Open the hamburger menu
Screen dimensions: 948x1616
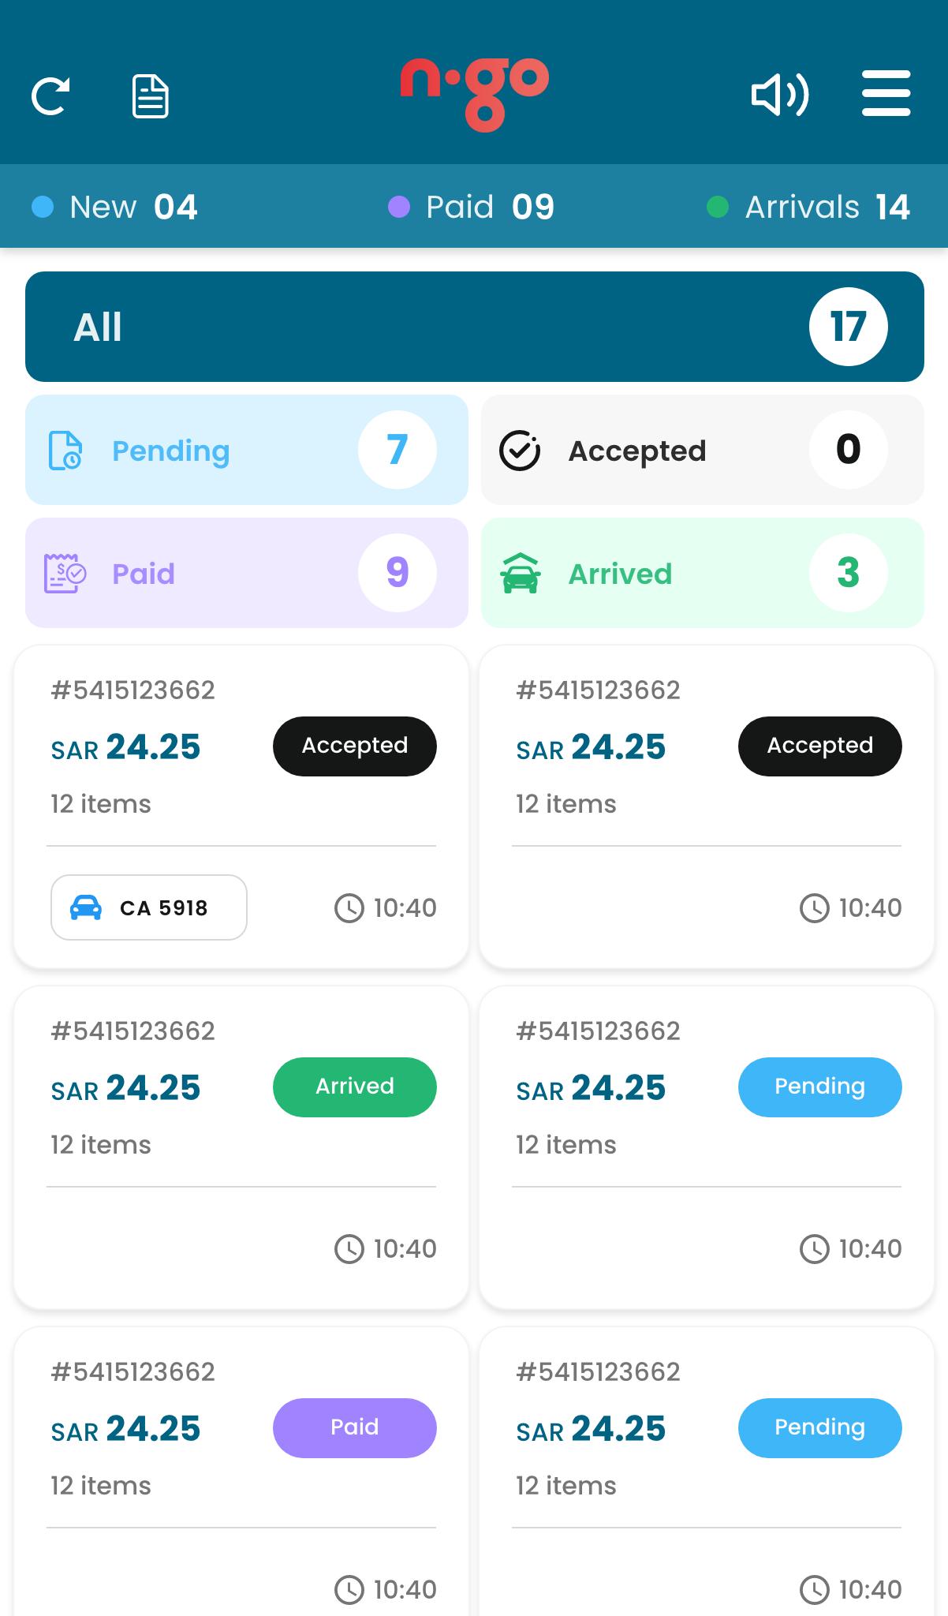[886, 93]
